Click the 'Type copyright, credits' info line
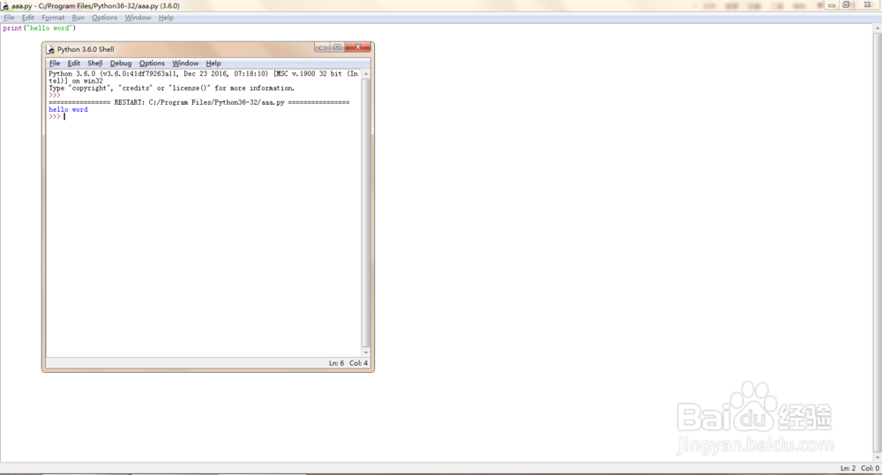 tap(172, 88)
